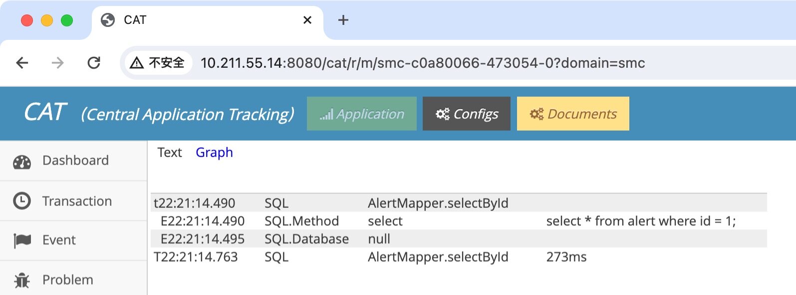This screenshot has width=796, height=295.
Task: Click the globe favicon on CAT tab
Action: (108, 20)
